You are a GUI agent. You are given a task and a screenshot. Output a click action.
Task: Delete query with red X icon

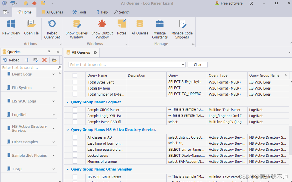[44, 60]
